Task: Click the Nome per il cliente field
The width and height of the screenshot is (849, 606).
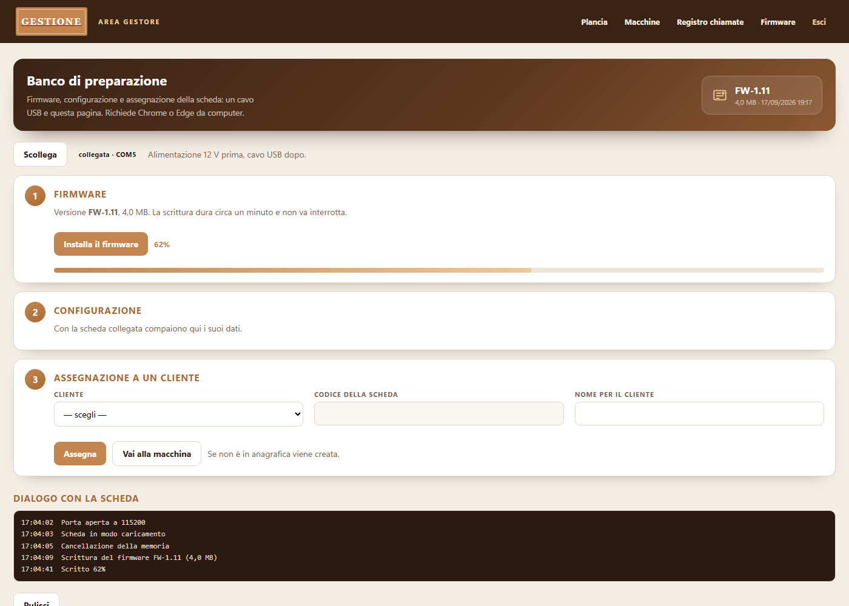Action: coord(699,414)
